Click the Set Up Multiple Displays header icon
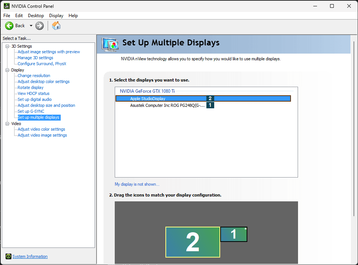This screenshot has width=358, height=265. point(110,44)
